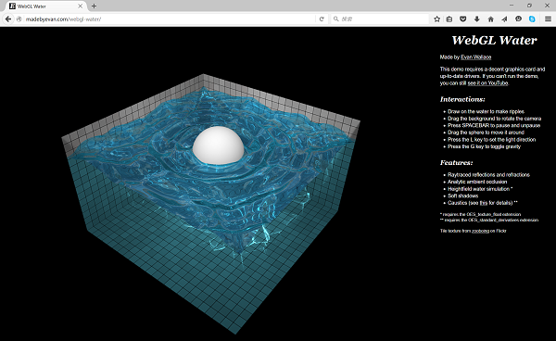Image resolution: width=556 pixels, height=341 pixels.
Task: Save page to Pocket icon
Action: click(x=462, y=19)
